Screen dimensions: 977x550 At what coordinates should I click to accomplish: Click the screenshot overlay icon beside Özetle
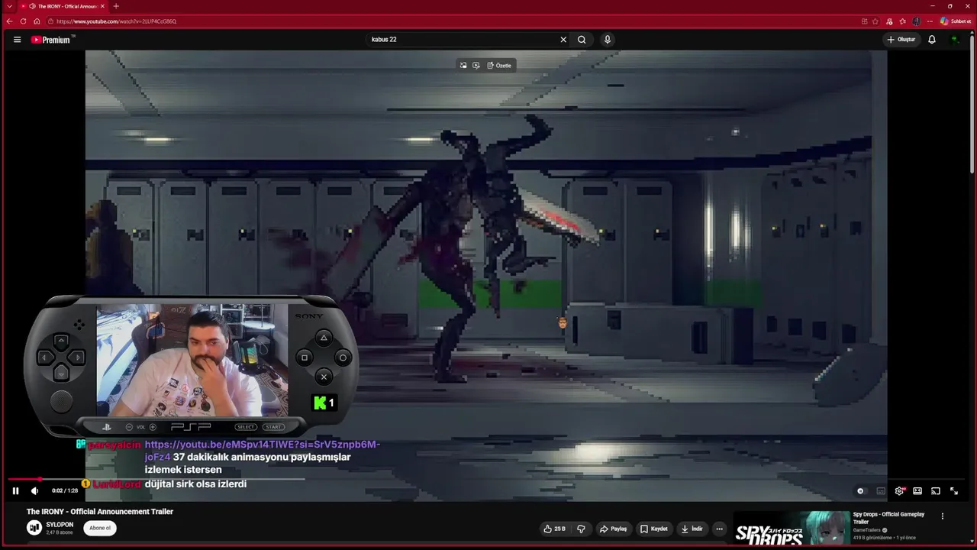[476, 66]
